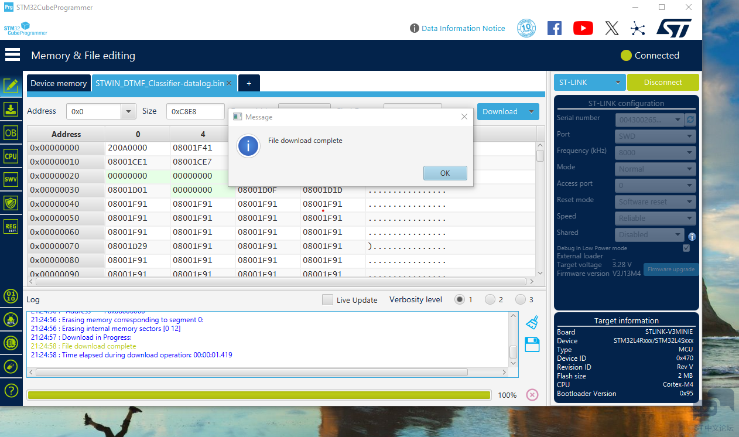
Task: Click the 10 years anniversary badge
Action: 526,28
